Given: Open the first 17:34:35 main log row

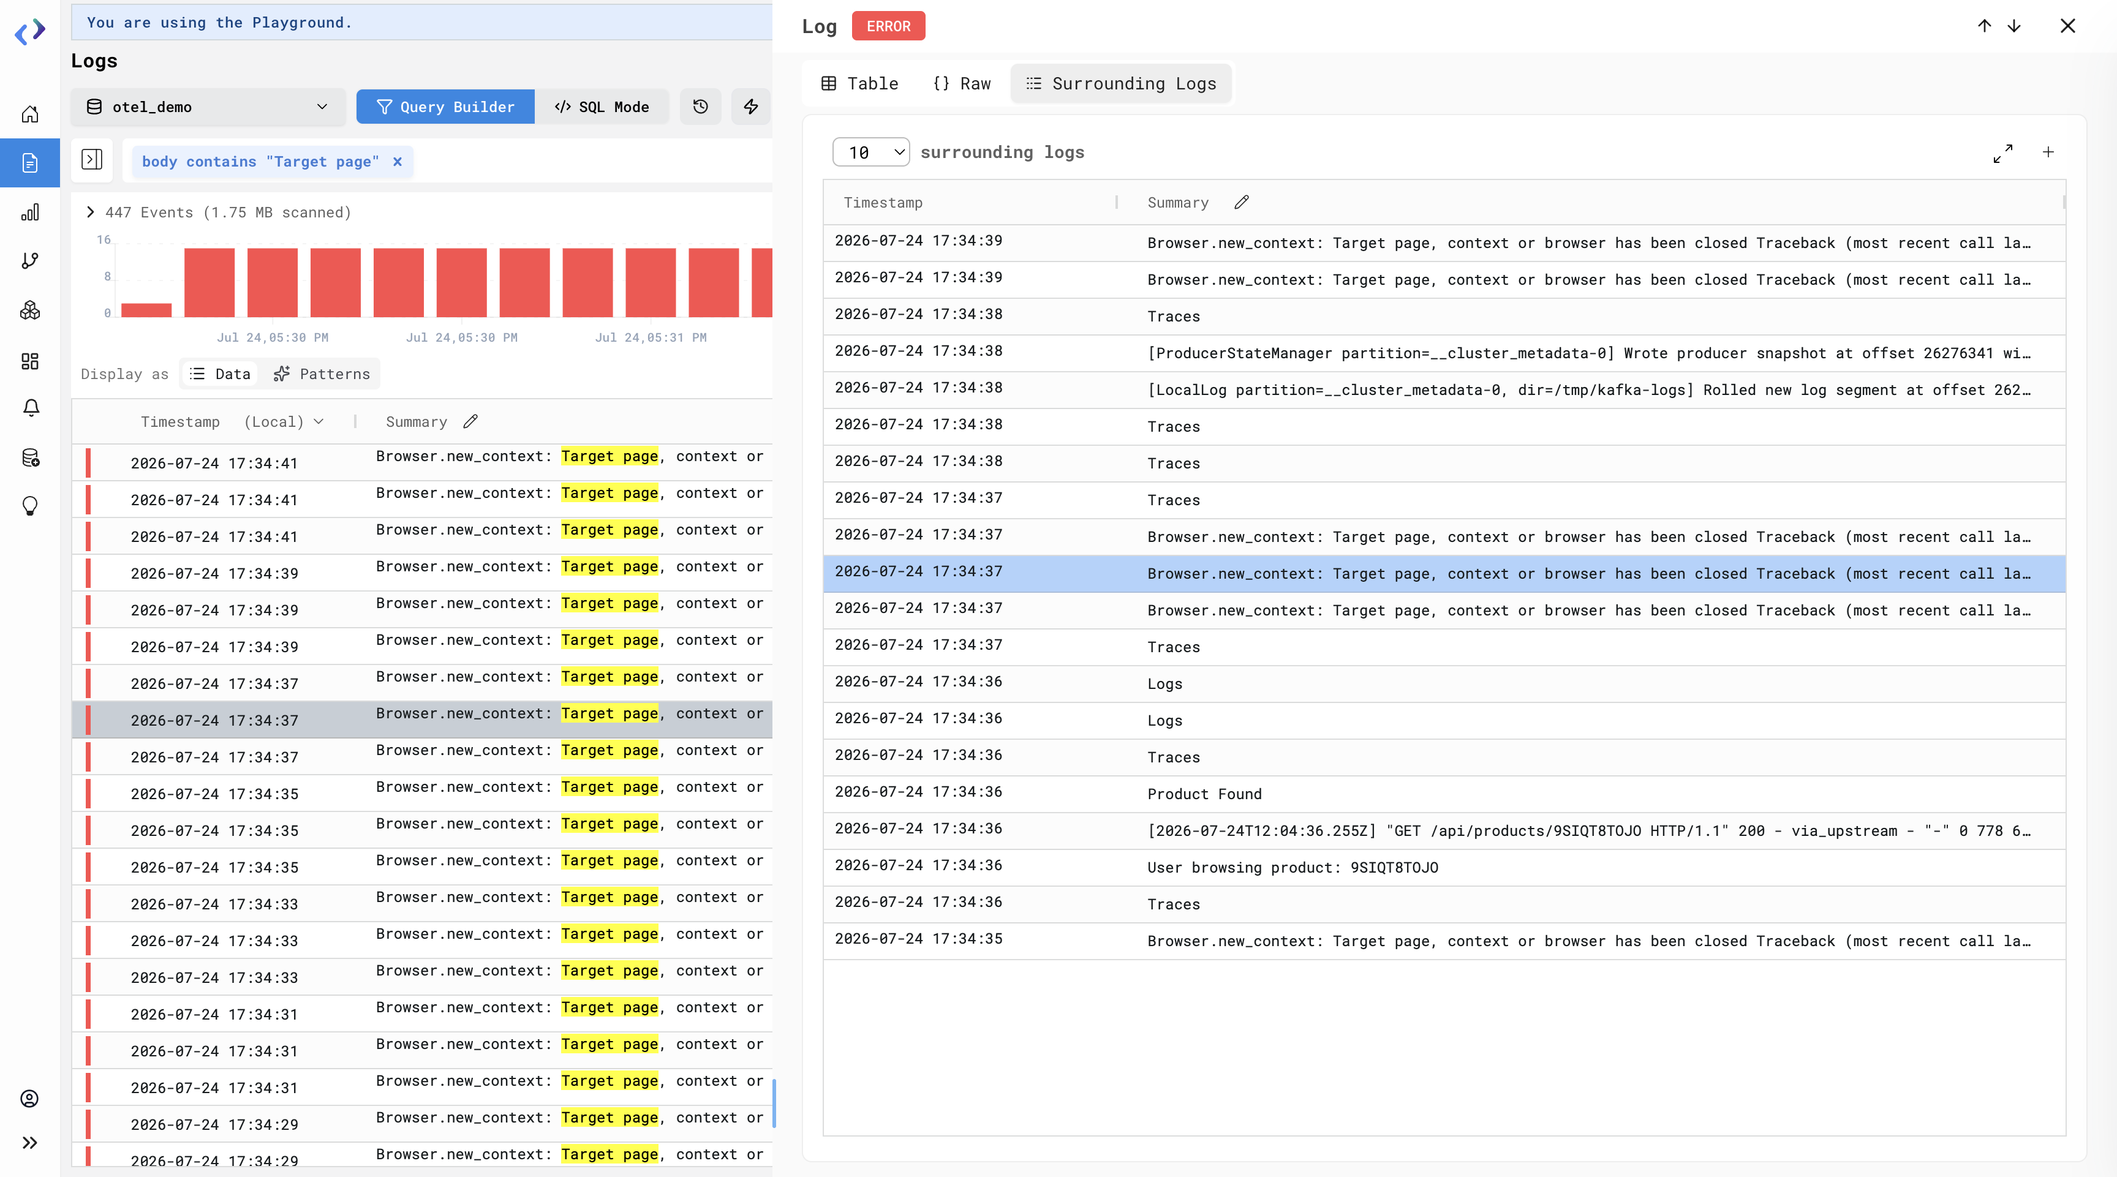Looking at the screenshot, I should 423,794.
